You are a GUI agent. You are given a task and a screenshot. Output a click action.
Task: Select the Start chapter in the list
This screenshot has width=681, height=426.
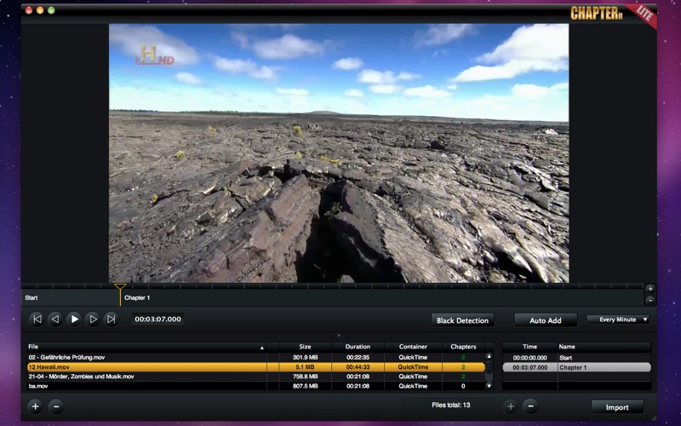pyautogui.click(x=577, y=358)
